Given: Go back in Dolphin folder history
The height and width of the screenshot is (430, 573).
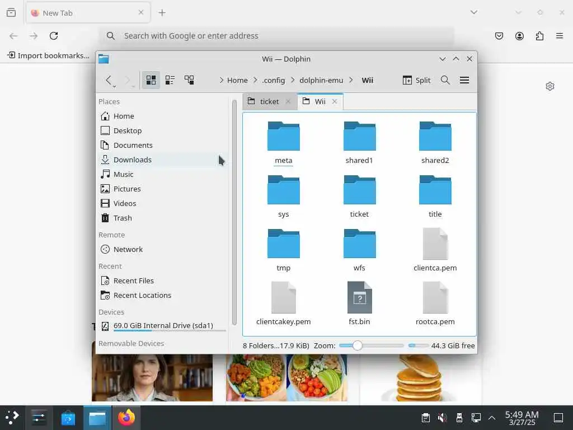Looking at the screenshot, I should (108, 80).
